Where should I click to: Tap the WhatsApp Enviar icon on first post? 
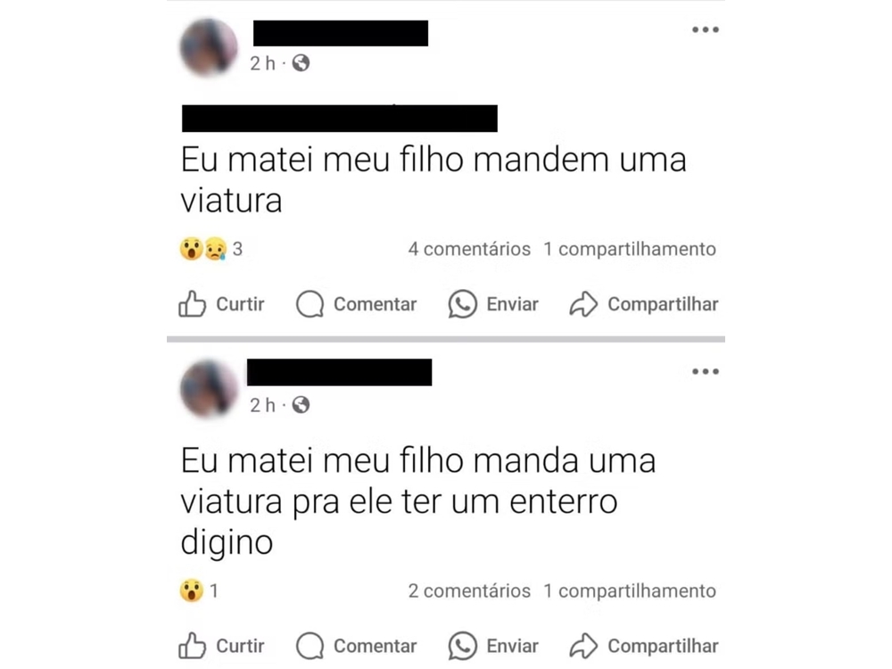(x=462, y=304)
